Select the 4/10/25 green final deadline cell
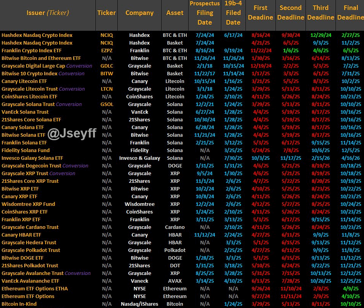The width and height of the screenshot is (364, 308). click(x=351, y=296)
